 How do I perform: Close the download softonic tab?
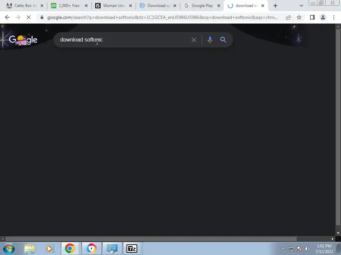pyautogui.click(x=263, y=6)
